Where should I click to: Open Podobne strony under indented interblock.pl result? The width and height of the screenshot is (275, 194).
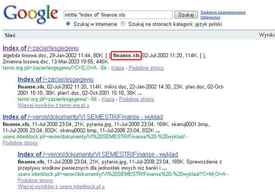coord(35,180)
